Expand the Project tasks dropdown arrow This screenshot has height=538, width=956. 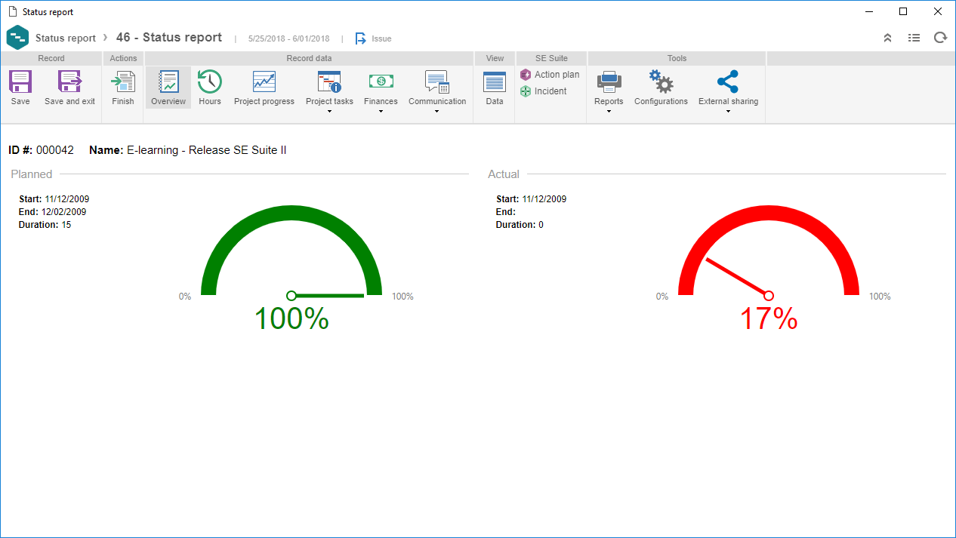tap(329, 112)
